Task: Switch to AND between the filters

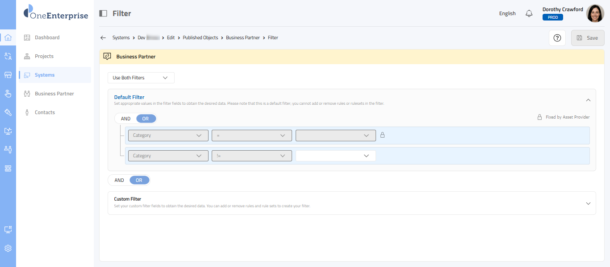Action: coord(119,180)
